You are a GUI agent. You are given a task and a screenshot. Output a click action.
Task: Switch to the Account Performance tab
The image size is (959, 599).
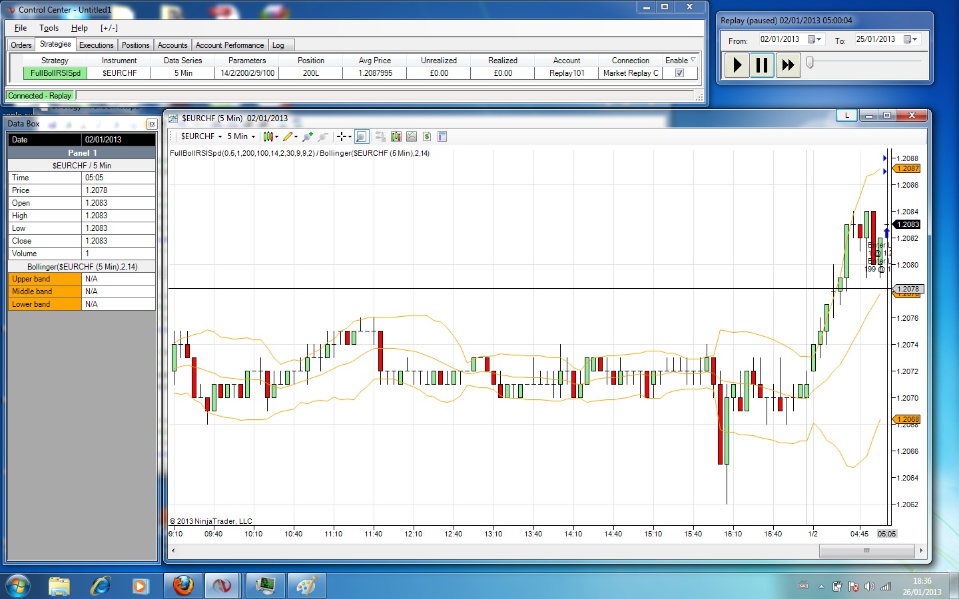(x=230, y=45)
